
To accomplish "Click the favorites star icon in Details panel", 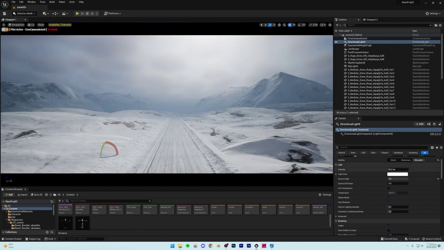I will coord(437,148).
